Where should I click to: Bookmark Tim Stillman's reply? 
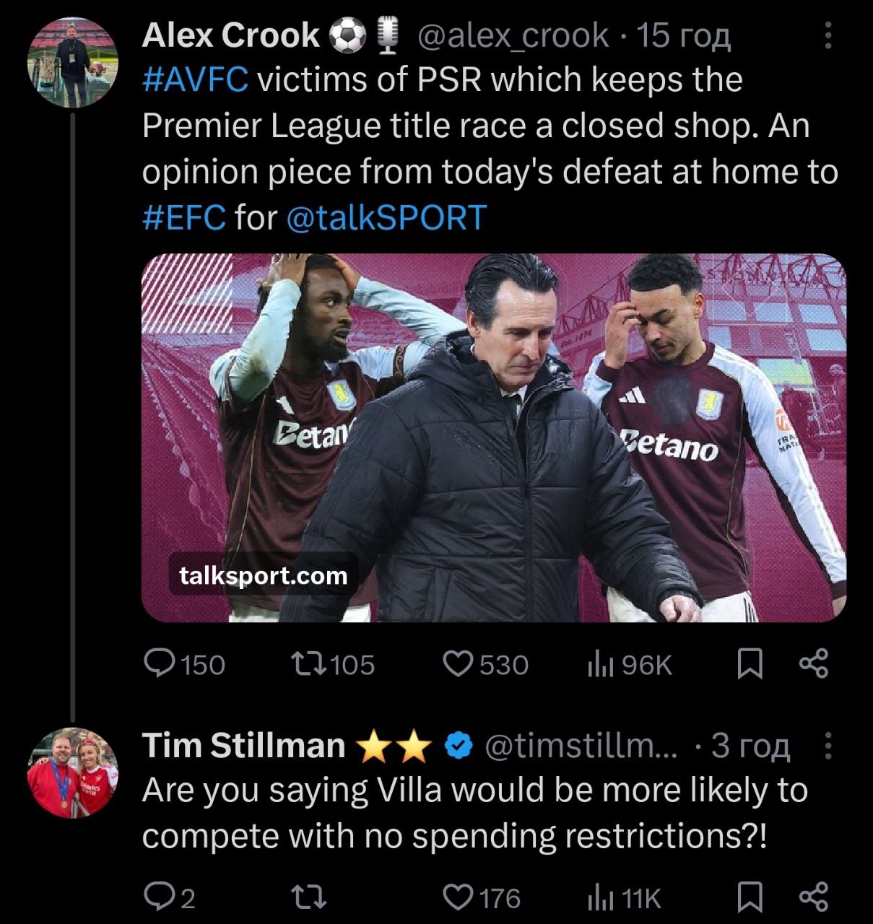(750, 897)
